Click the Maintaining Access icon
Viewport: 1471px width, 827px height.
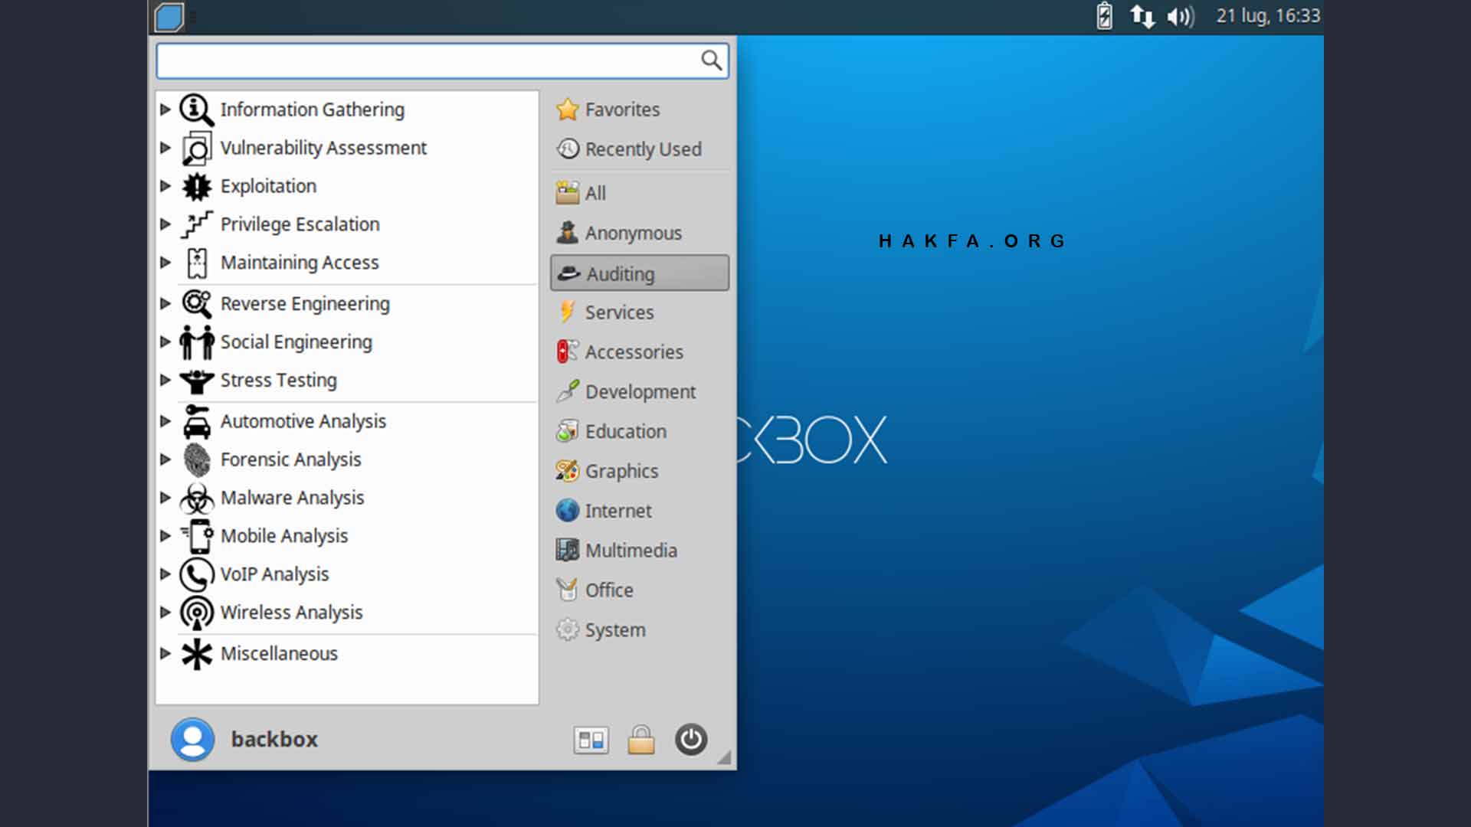[197, 263]
